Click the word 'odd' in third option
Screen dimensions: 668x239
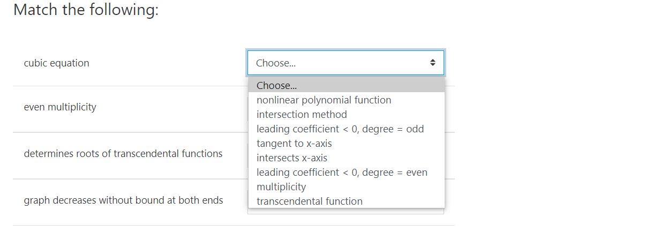tap(415, 129)
